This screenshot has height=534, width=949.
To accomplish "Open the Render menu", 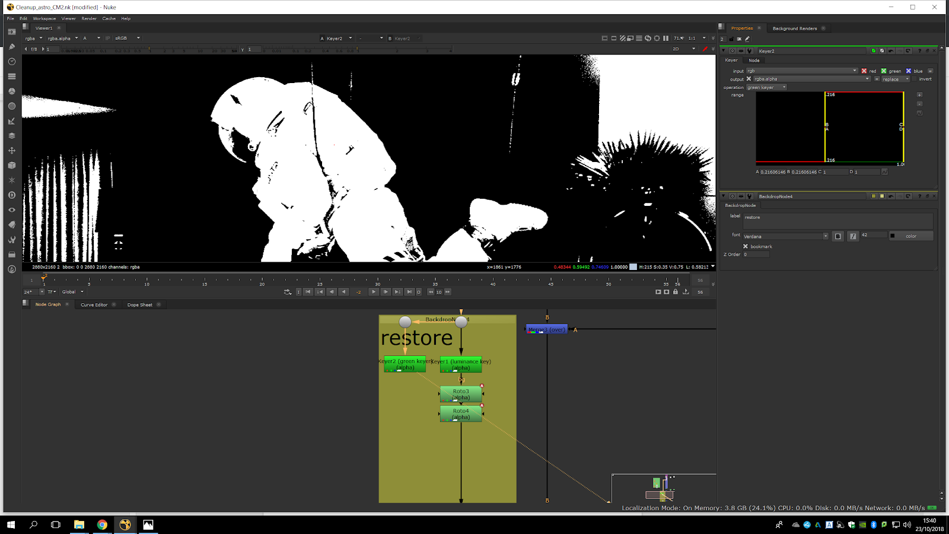I will click(89, 18).
